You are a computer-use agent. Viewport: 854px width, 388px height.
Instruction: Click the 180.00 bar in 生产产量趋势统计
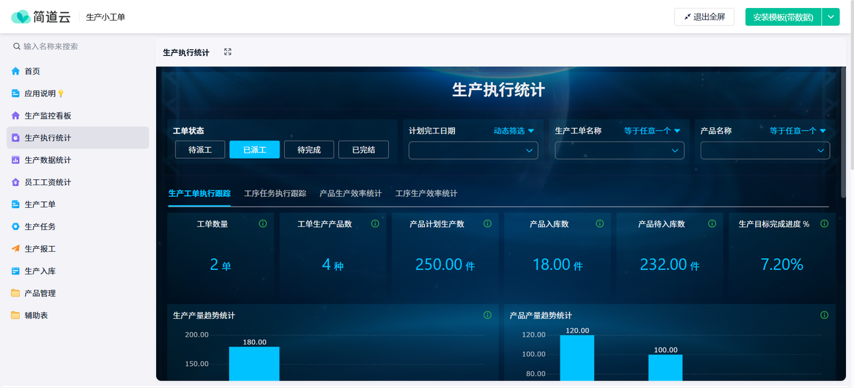(x=254, y=363)
